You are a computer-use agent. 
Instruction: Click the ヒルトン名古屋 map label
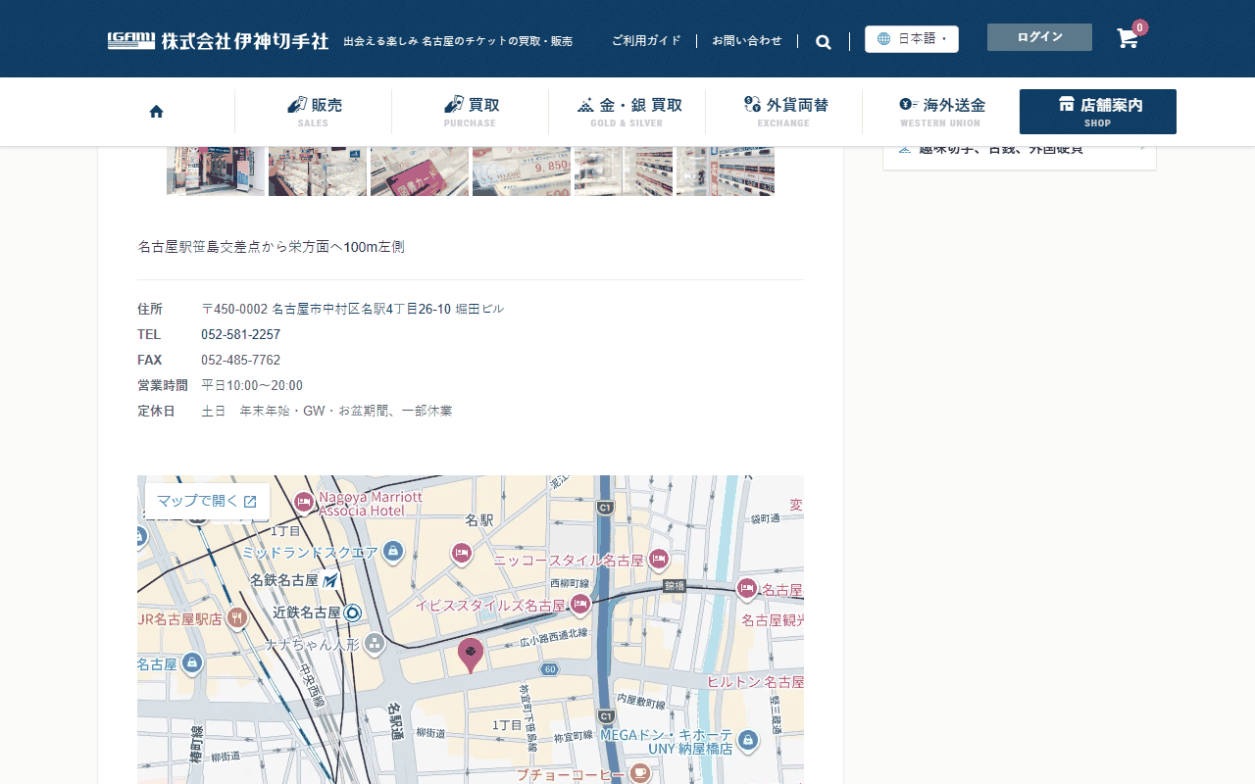(x=755, y=682)
